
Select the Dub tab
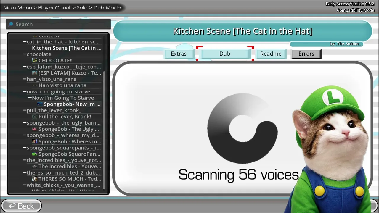coord(225,54)
